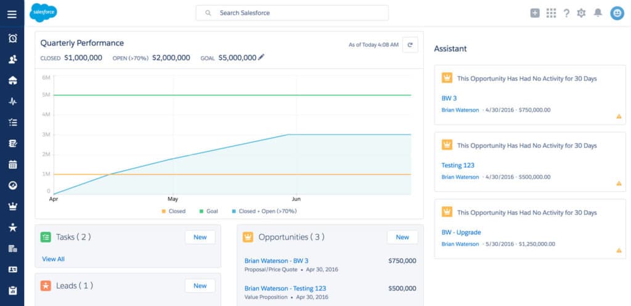Viewport: 631px width, 306px height.
Task: Click the blue Closed + Open legend swatch
Action: pos(234,211)
